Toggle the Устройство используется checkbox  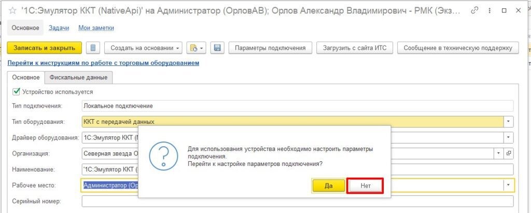pyautogui.click(x=16, y=92)
